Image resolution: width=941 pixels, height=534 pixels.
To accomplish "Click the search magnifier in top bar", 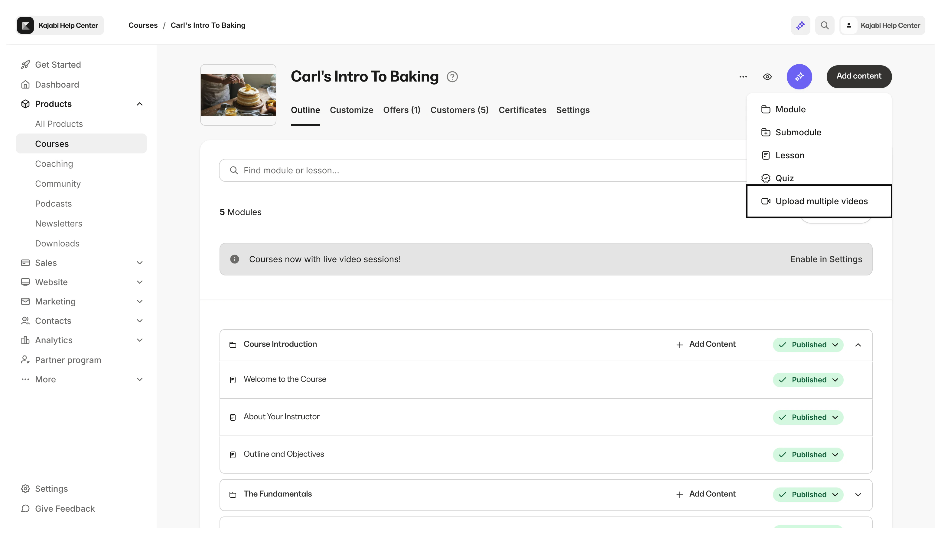I will click(x=824, y=25).
